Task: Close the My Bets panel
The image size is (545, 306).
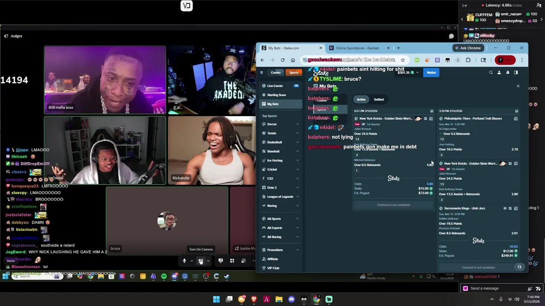Action: (518, 86)
